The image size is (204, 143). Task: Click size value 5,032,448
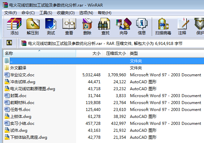click(x=91, y=75)
